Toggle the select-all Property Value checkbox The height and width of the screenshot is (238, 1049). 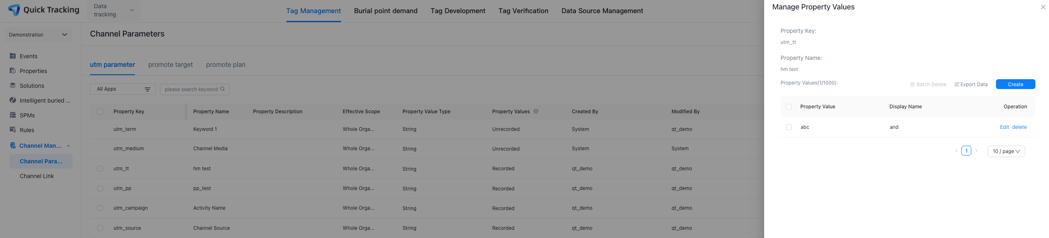click(789, 107)
